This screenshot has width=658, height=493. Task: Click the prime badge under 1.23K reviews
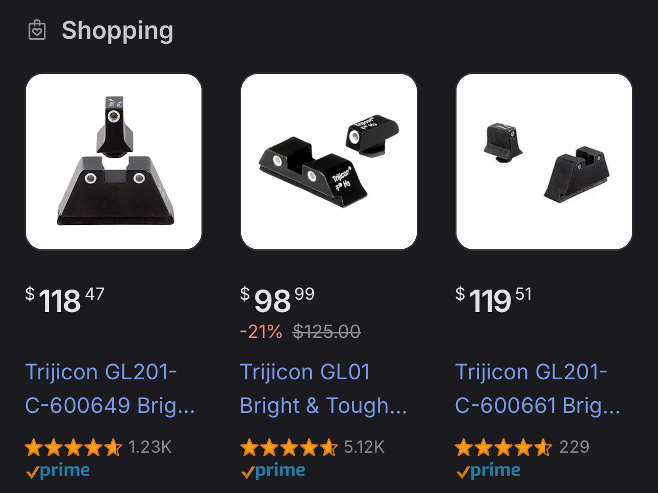(x=58, y=471)
